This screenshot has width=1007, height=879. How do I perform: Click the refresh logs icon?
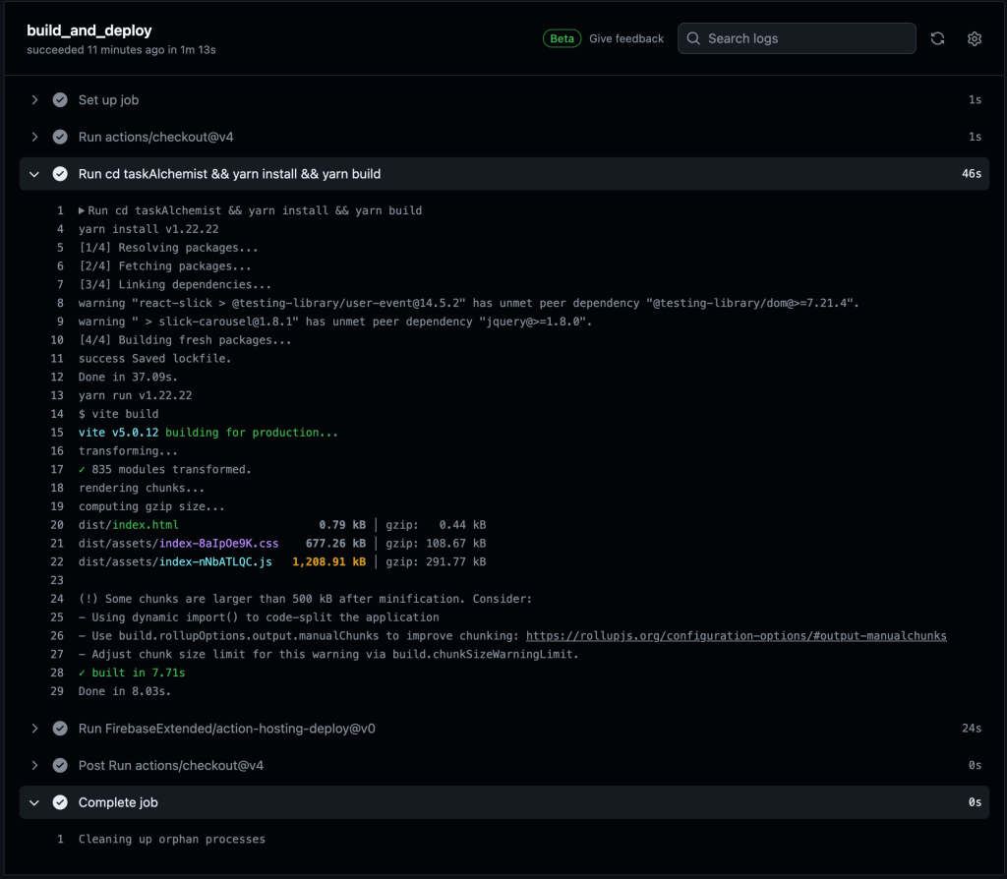click(937, 38)
